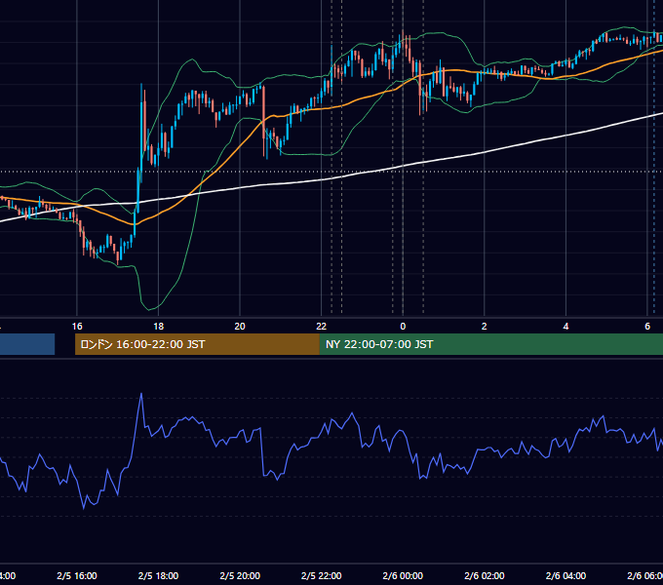Click the blue session bar left of ロンドン
663x585 pixels.
pos(27,344)
